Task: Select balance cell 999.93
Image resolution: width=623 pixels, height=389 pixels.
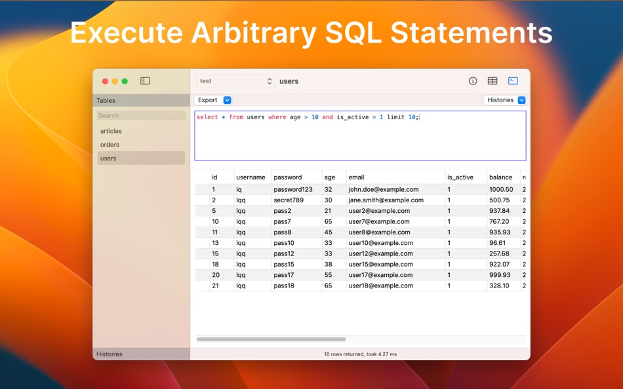Action: point(500,275)
